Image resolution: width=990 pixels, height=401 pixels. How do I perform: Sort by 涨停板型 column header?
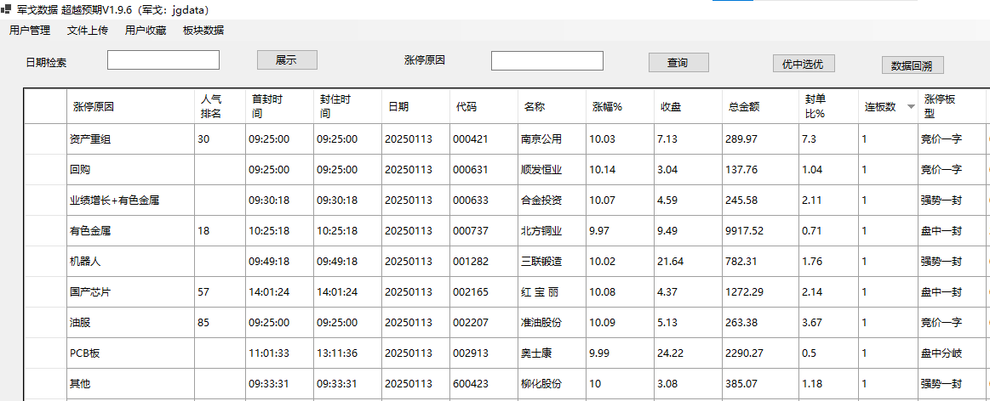tap(952, 106)
